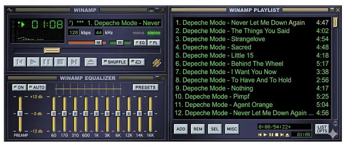Select track 3. Strangelove in playlist
Viewport: 345px width, 146px height.
tap(252, 39)
